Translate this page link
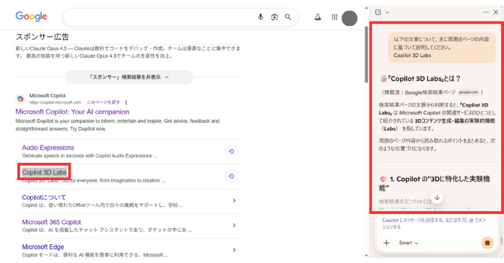The width and height of the screenshot is (504, 263). pyautogui.click(x=103, y=102)
